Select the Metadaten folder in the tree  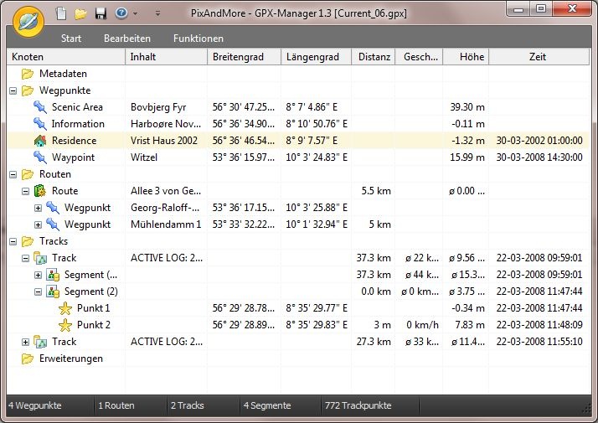pyautogui.click(x=63, y=74)
